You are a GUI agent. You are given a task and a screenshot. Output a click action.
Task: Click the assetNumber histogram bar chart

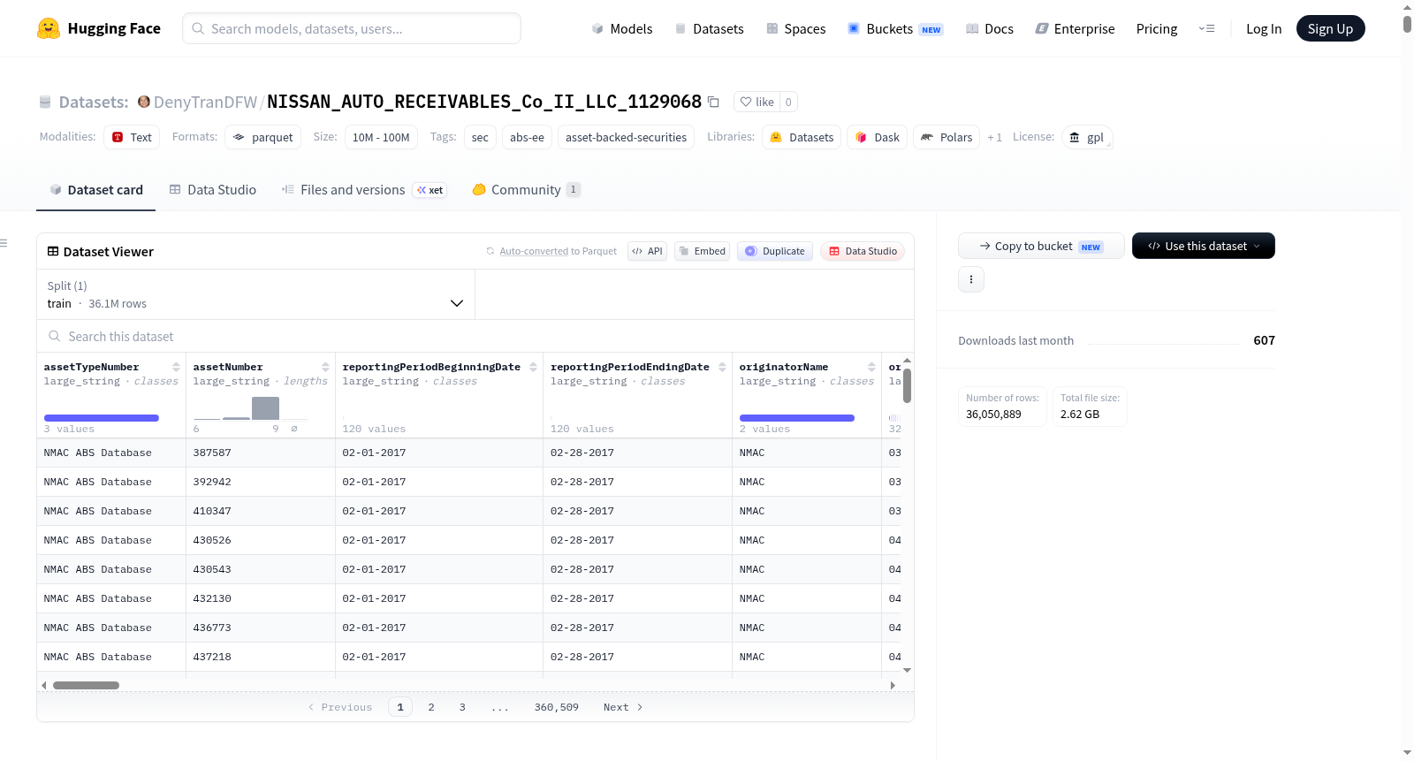coord(252,407)
